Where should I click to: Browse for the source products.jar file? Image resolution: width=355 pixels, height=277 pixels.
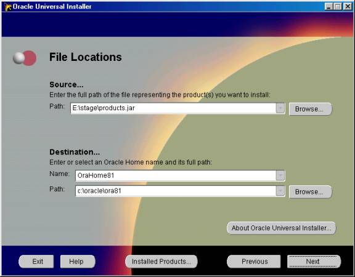tap(310, 109)
